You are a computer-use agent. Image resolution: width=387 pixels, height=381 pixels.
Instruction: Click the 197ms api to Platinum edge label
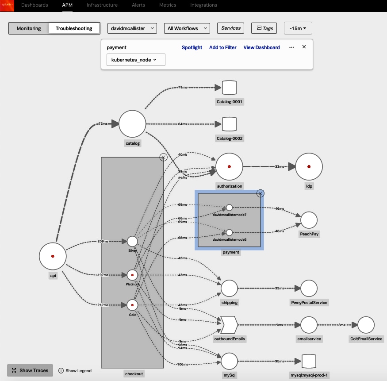[x=103, y=275]
